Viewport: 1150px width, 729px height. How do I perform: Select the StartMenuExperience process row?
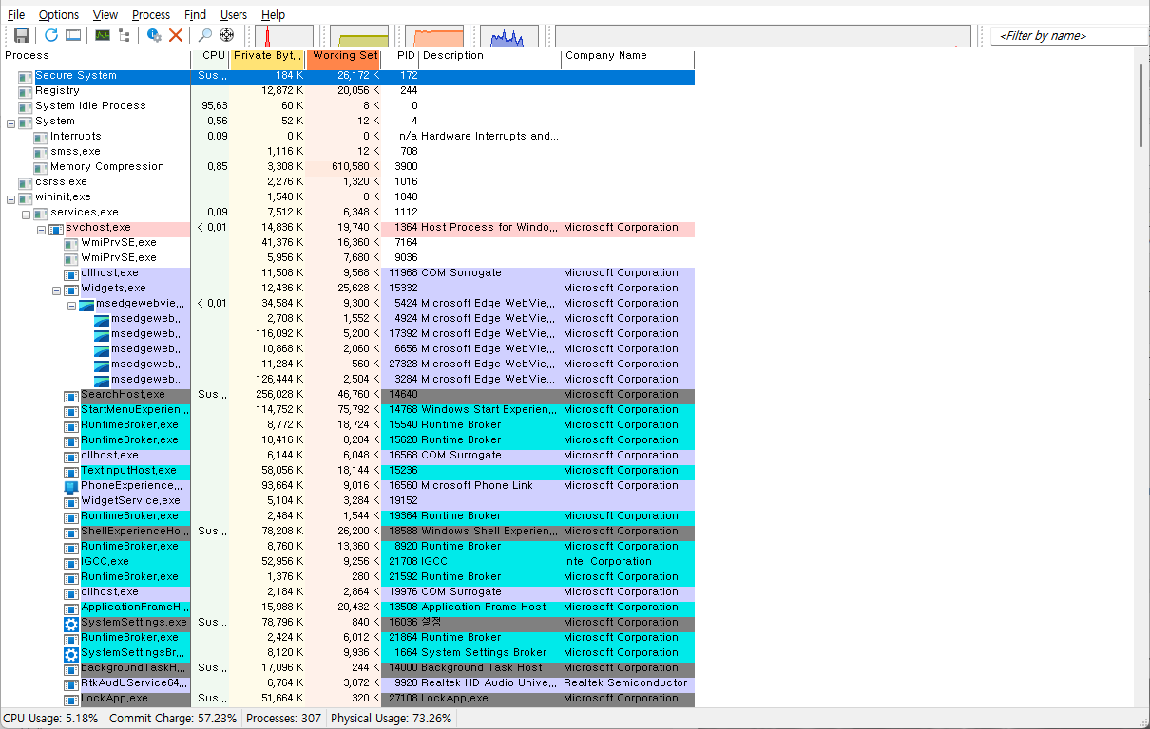348,410
